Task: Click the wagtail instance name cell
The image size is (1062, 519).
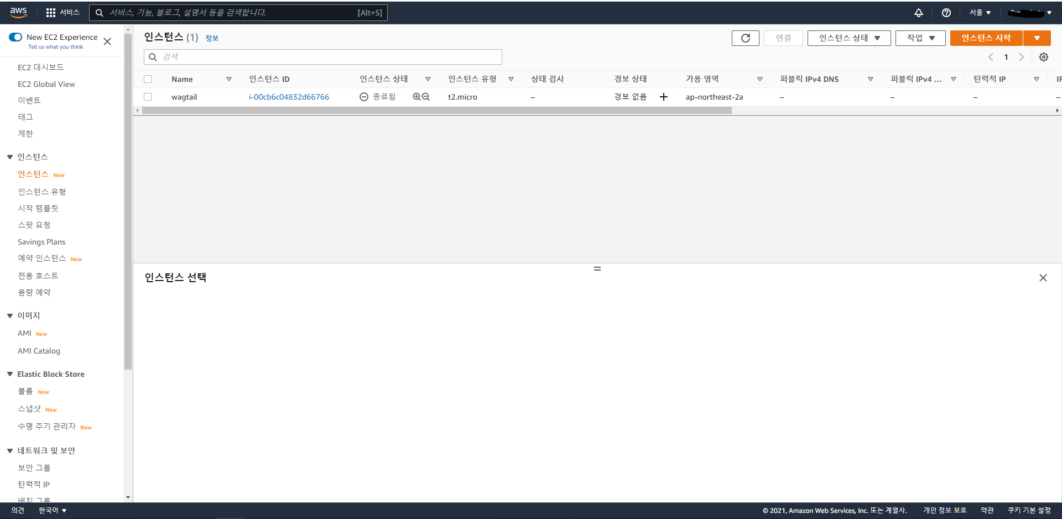Action: click(184, 97)
